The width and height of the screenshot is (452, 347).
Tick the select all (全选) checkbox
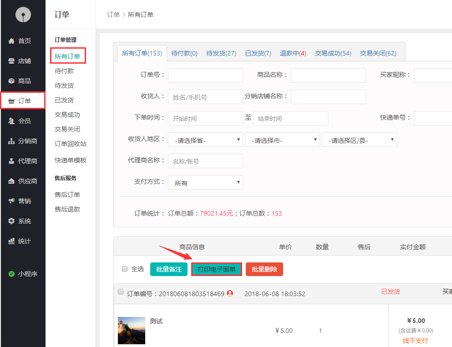tap(125, 269)
